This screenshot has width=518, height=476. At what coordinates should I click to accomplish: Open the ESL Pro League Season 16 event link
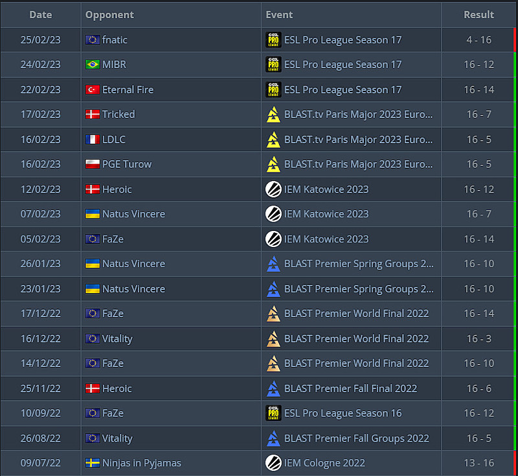pos(343,413)
